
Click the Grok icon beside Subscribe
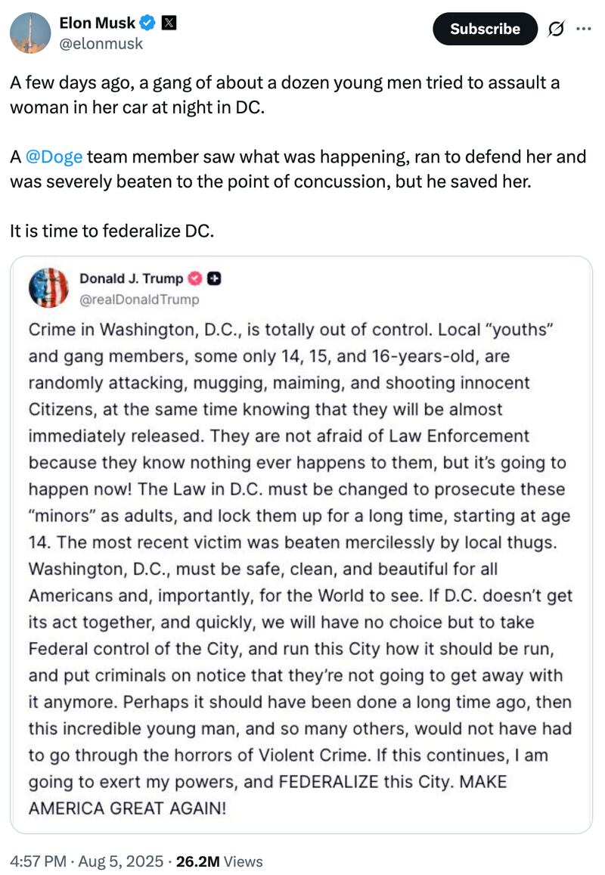click(556, 29)
